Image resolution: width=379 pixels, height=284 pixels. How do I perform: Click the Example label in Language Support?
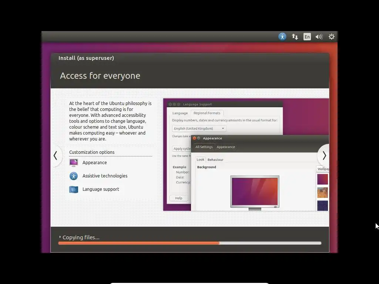(180, 167)
